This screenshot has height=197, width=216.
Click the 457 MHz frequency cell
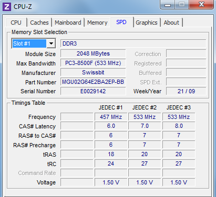(x=111, y=117)
